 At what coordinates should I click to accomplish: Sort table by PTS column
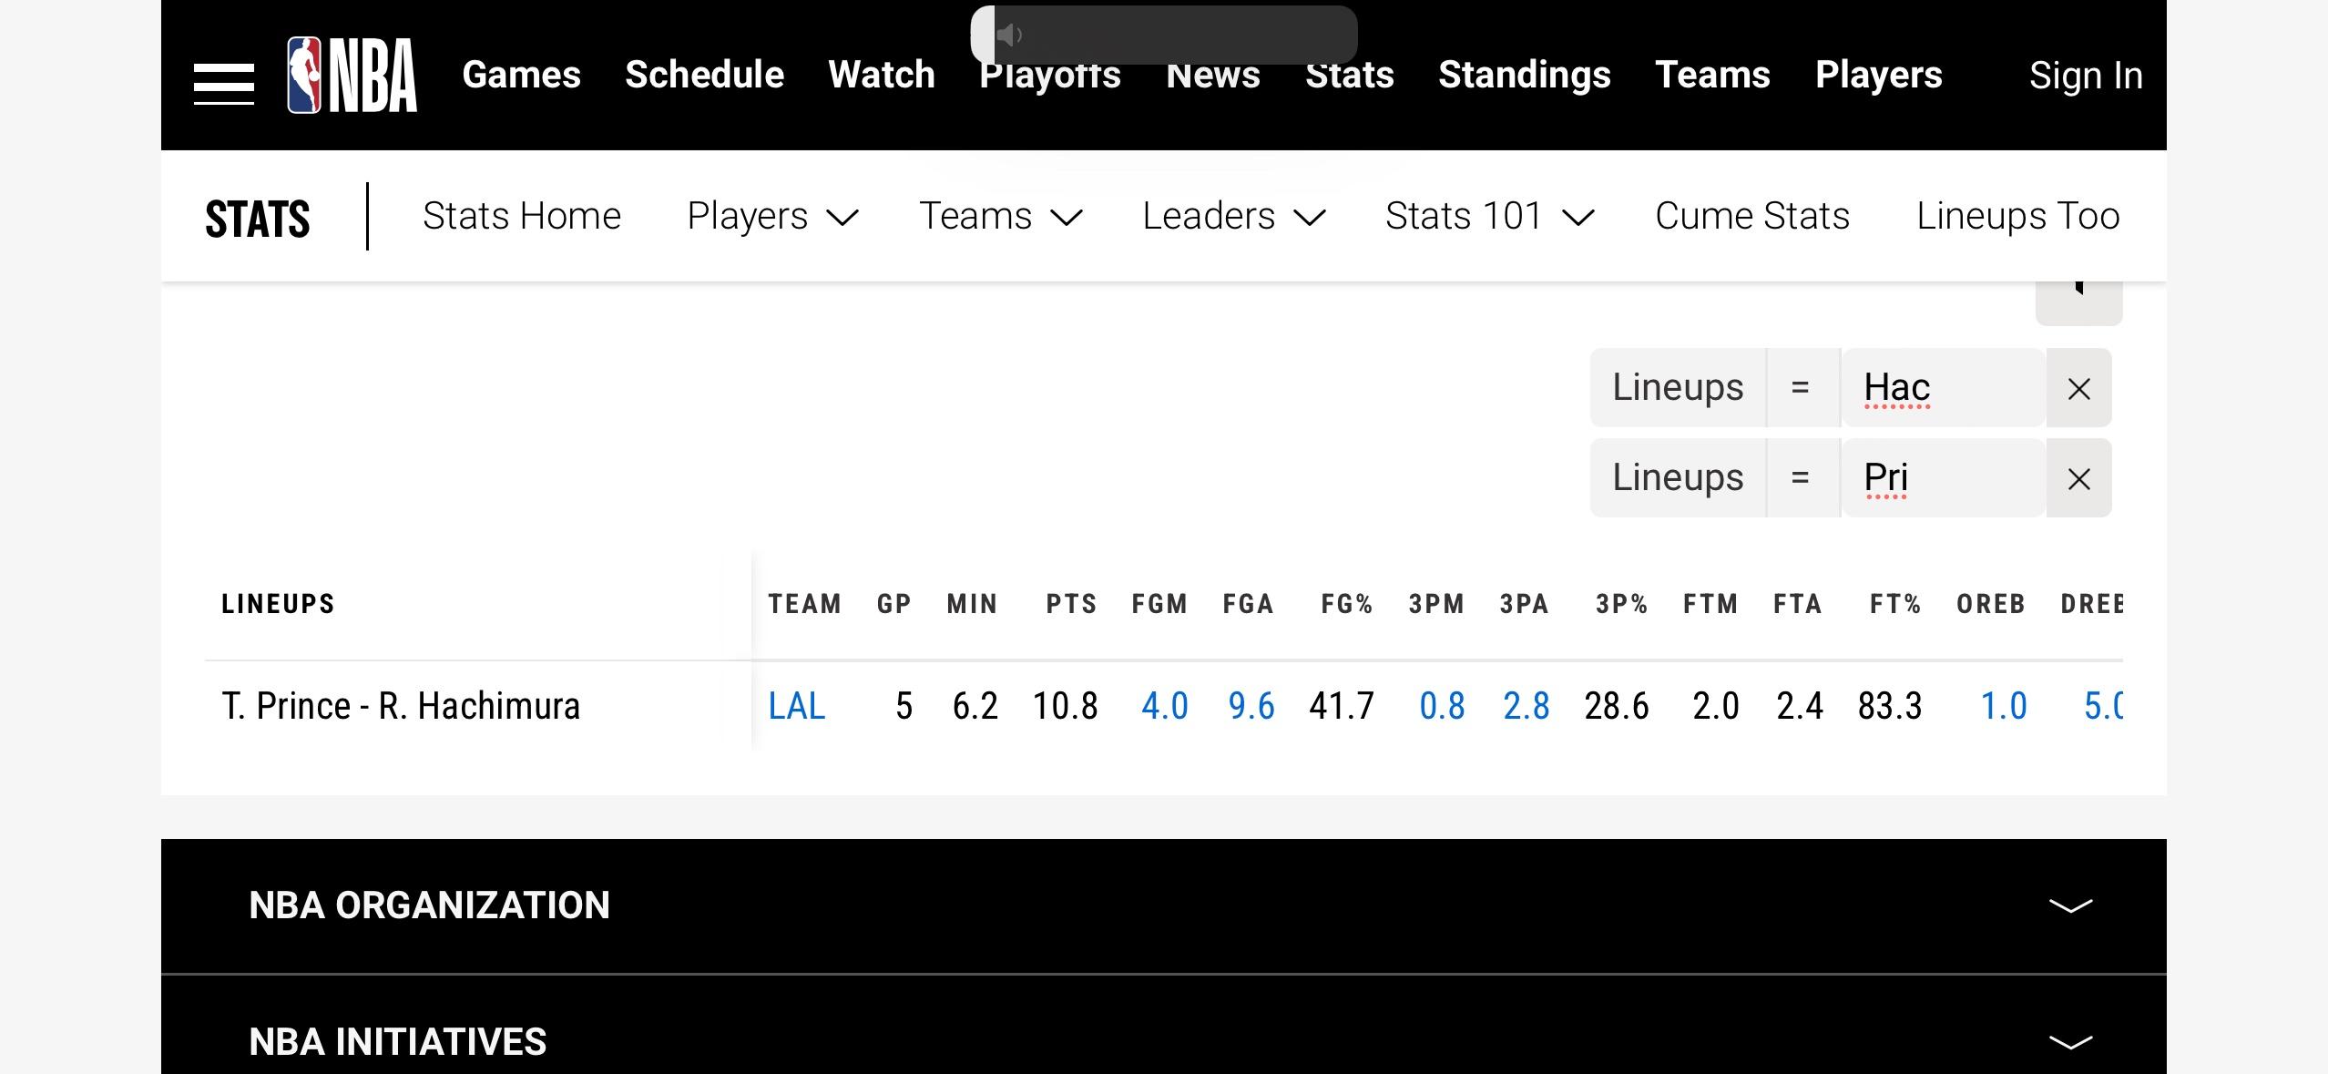1071,604
